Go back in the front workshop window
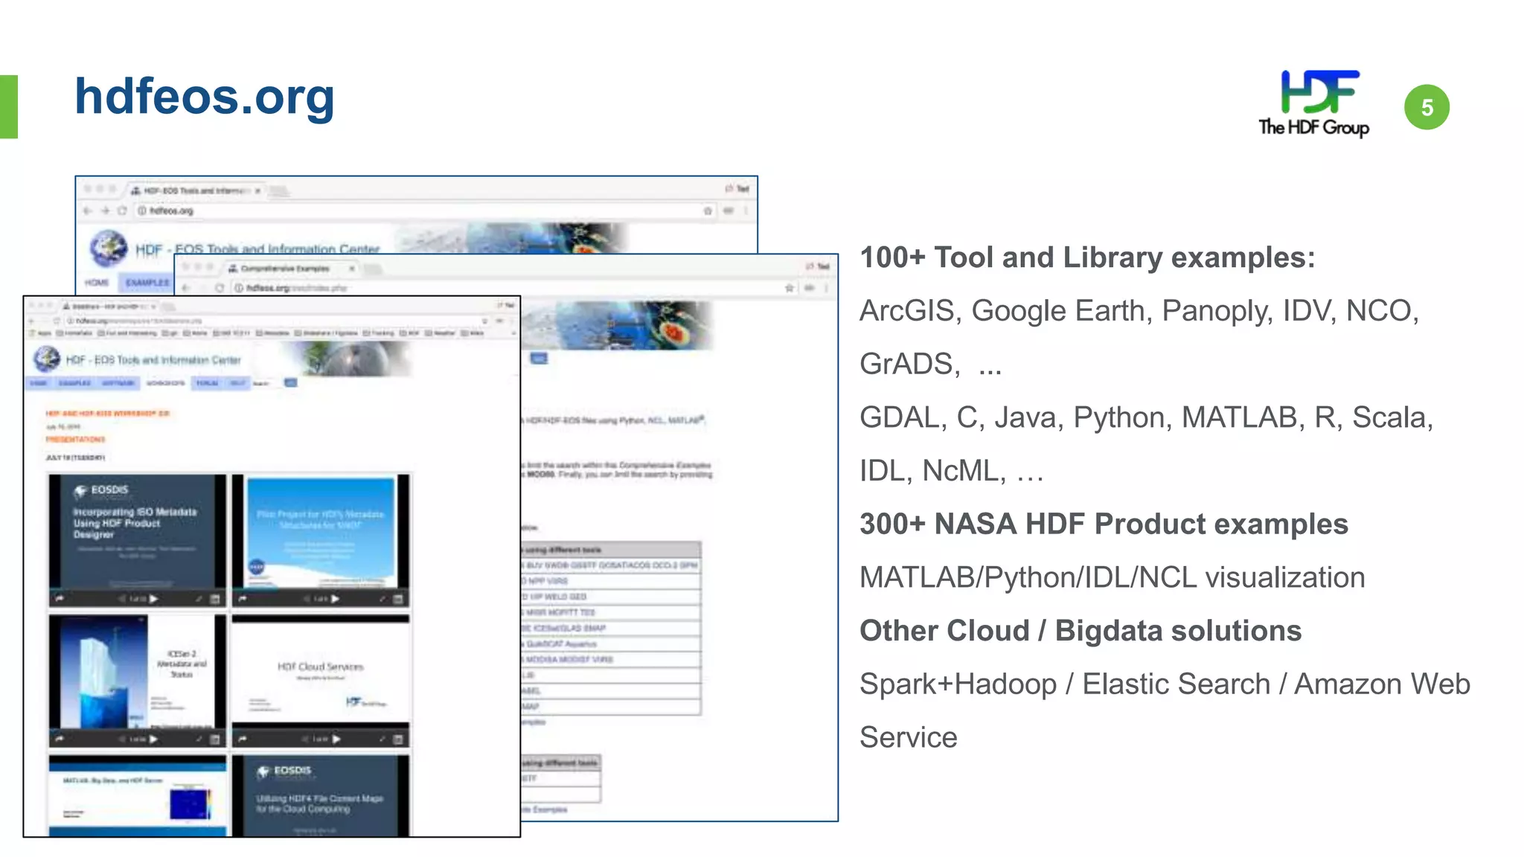1524x857 pixels. (32, 321)
